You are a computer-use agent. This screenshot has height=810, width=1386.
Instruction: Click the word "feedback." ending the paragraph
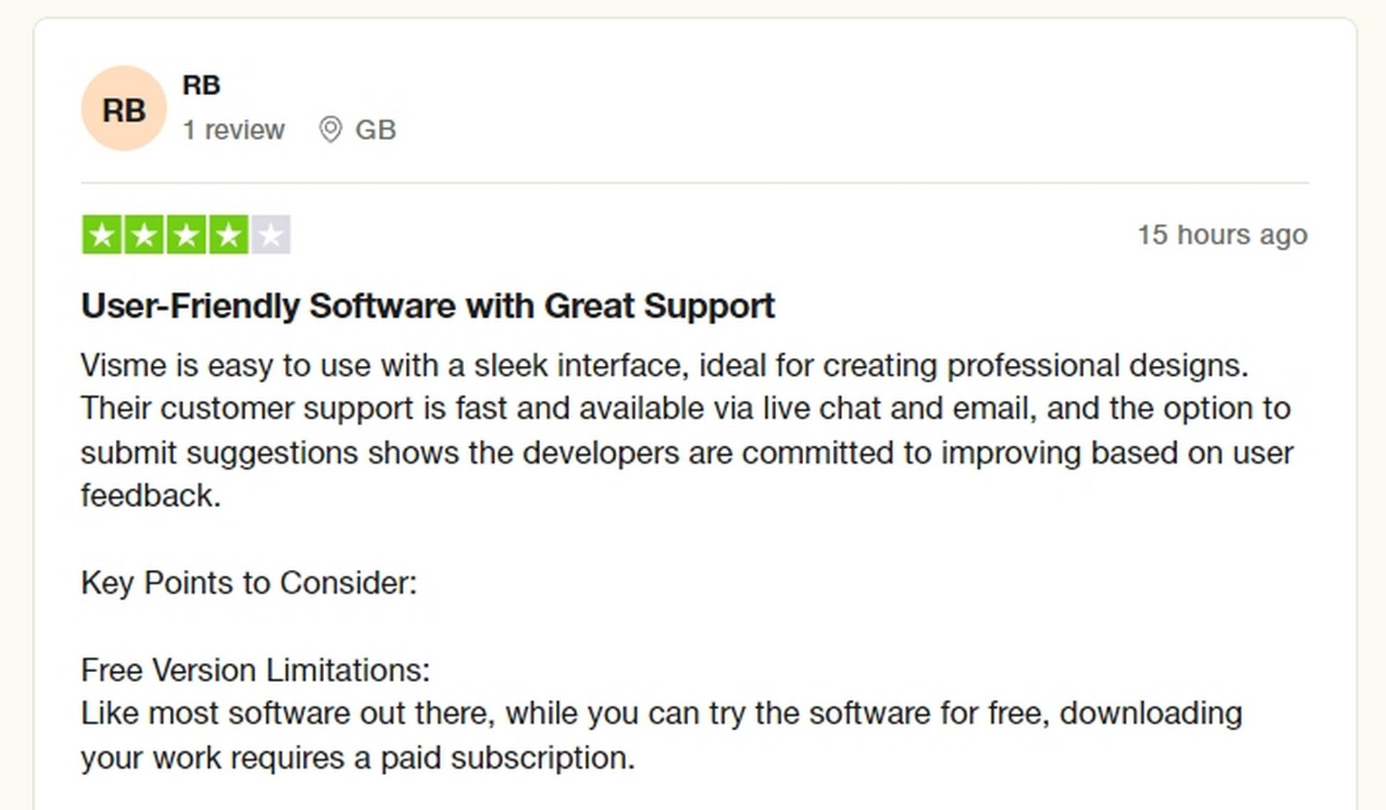pyautogui.click(x=151, y=495)
